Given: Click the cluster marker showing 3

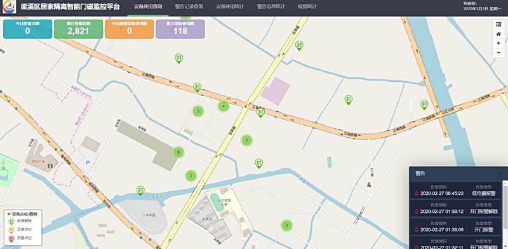Looking at the screenshot, I should [x=198, y=112].
